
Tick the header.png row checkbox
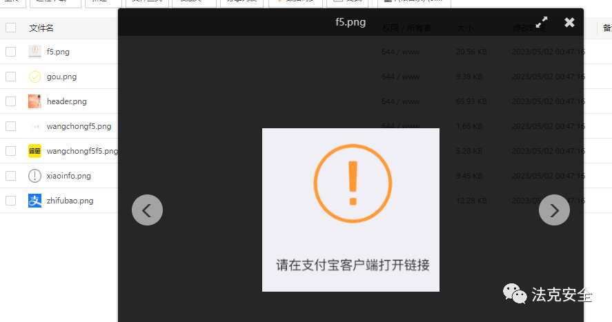(x=10, y=101)
